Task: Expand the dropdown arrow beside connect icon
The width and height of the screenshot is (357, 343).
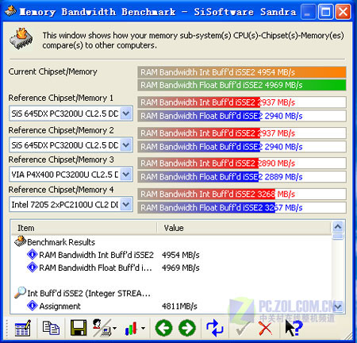Action: tap(114, 329)
